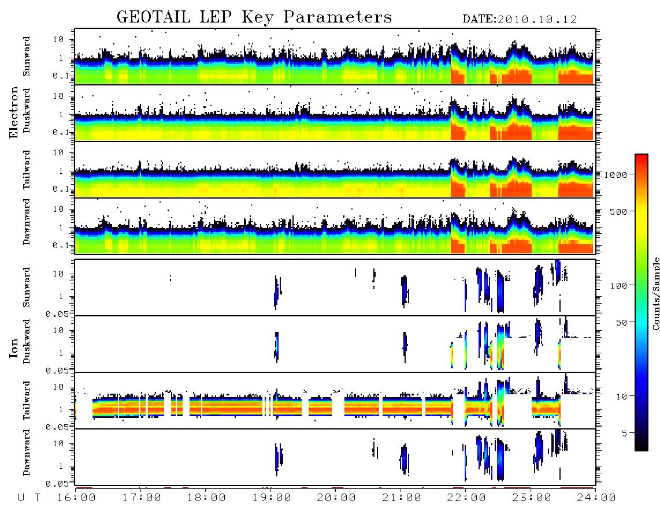The image size is (660, 508).
Task: Click the Electron Sunward panel label
Action: point(27,57)
